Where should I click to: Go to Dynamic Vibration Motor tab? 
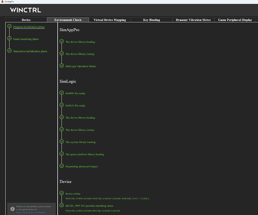tap(193, 20)
